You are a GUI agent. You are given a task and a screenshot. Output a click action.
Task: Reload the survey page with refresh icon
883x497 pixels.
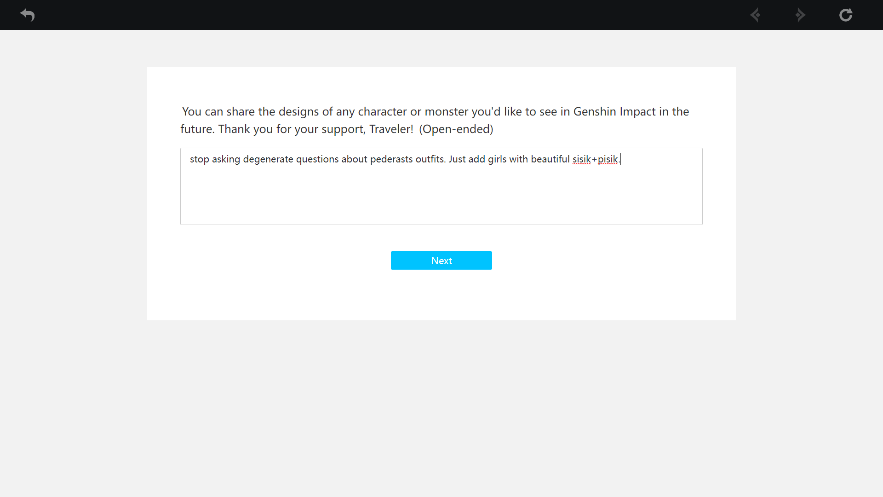pyautogui.click(x=846, y=15)
